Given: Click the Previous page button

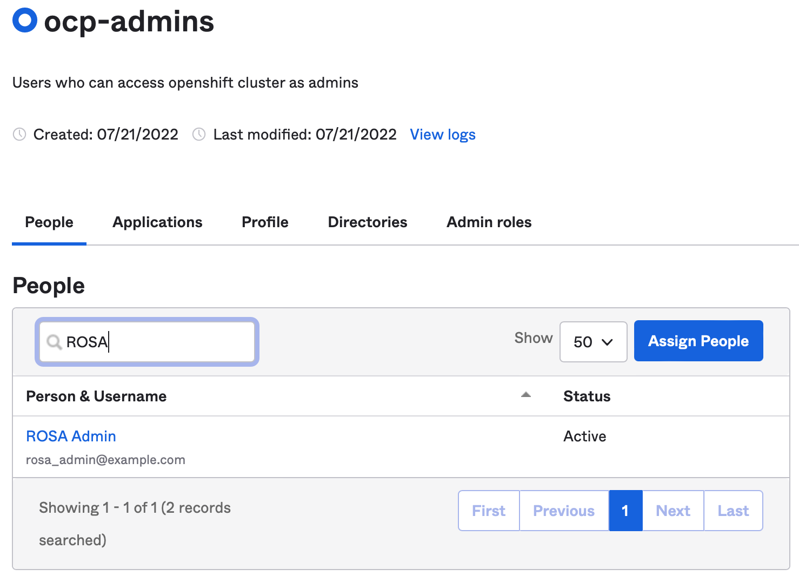Looking at the screenshot, I should (564, 510).
